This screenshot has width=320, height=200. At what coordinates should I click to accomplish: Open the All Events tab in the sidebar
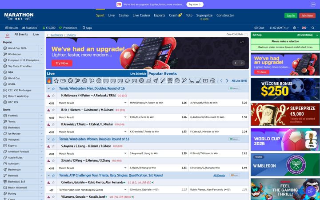click(21, 35)
